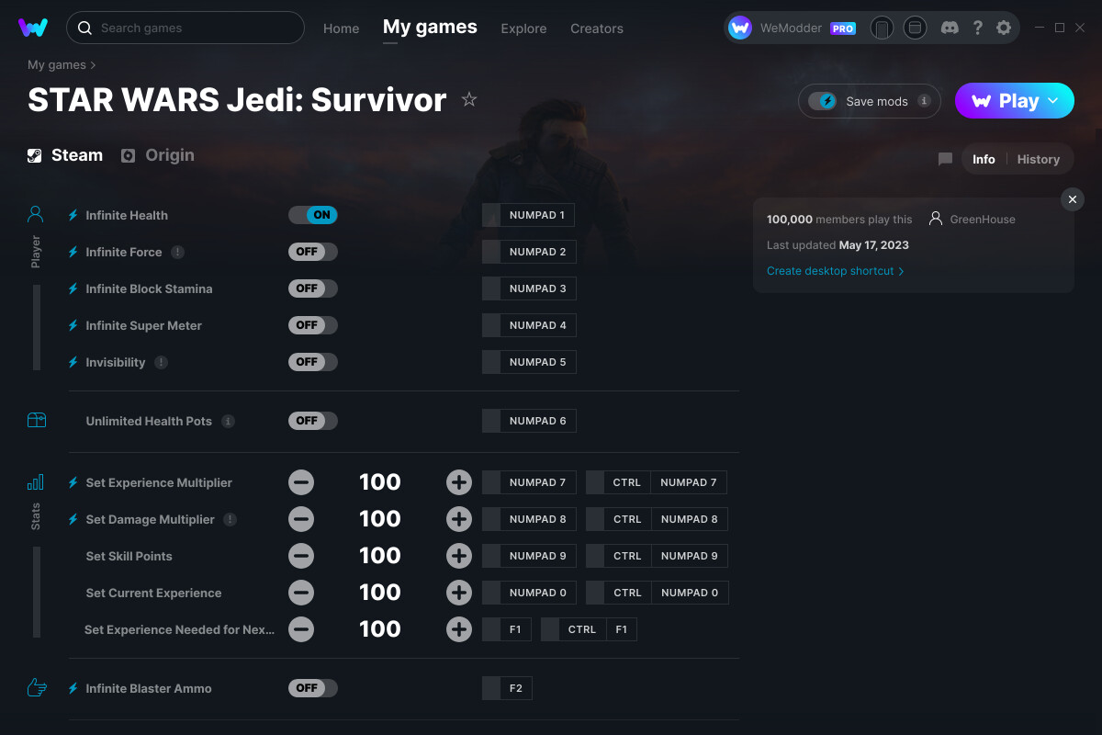Click the WeMod logo icon

click(33, 28)
